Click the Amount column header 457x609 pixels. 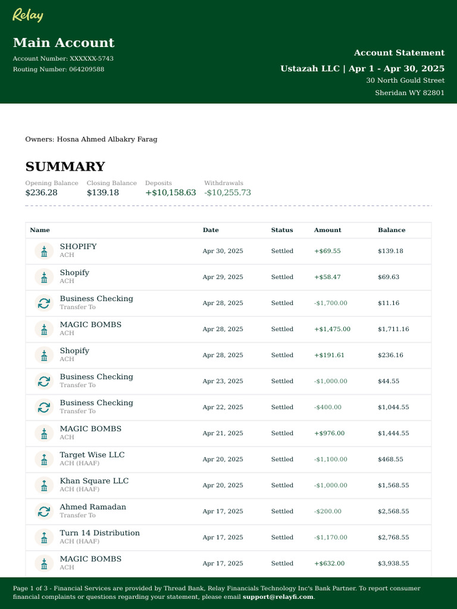click(x=328, y=230)
